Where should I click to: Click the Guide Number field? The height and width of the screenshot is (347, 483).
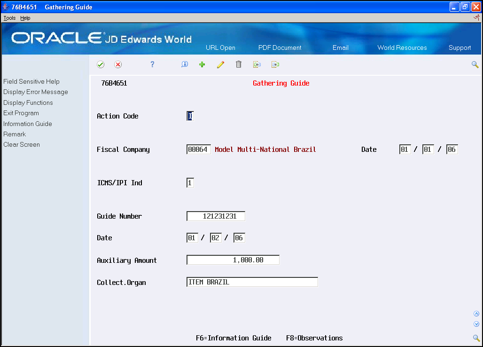[216, 216]
